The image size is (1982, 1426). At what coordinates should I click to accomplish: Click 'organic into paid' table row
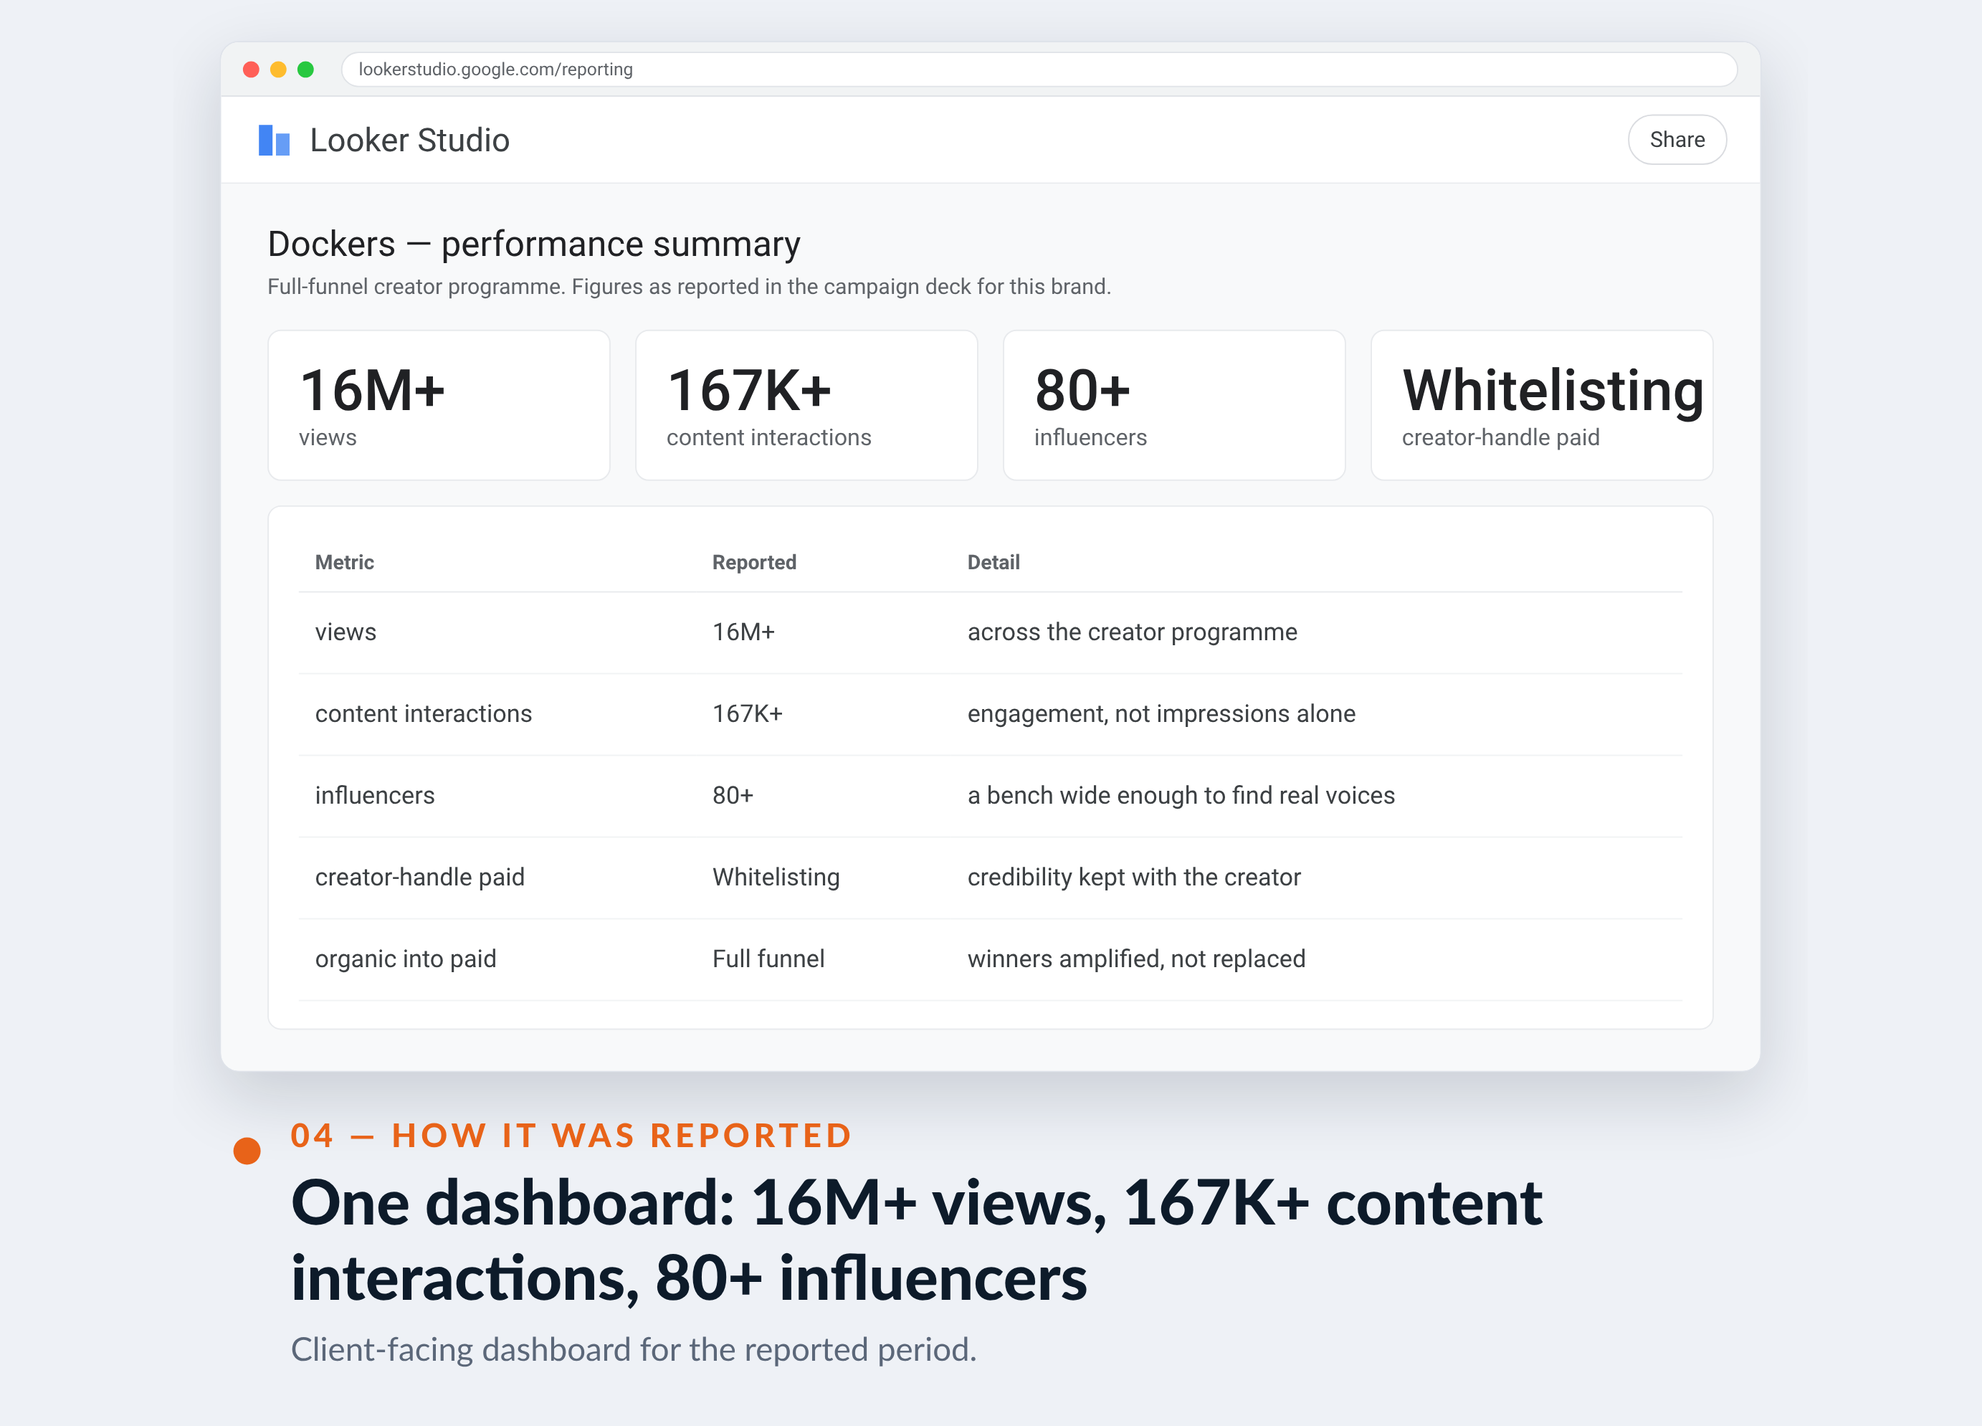[990, 959]
